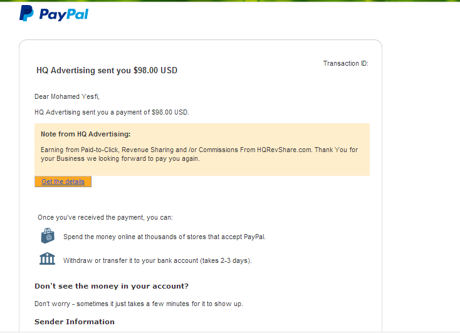This screenshot has height=333, width=460.
Task: Click the Note from HQ Advertising heading
Action: coord(86,134)
